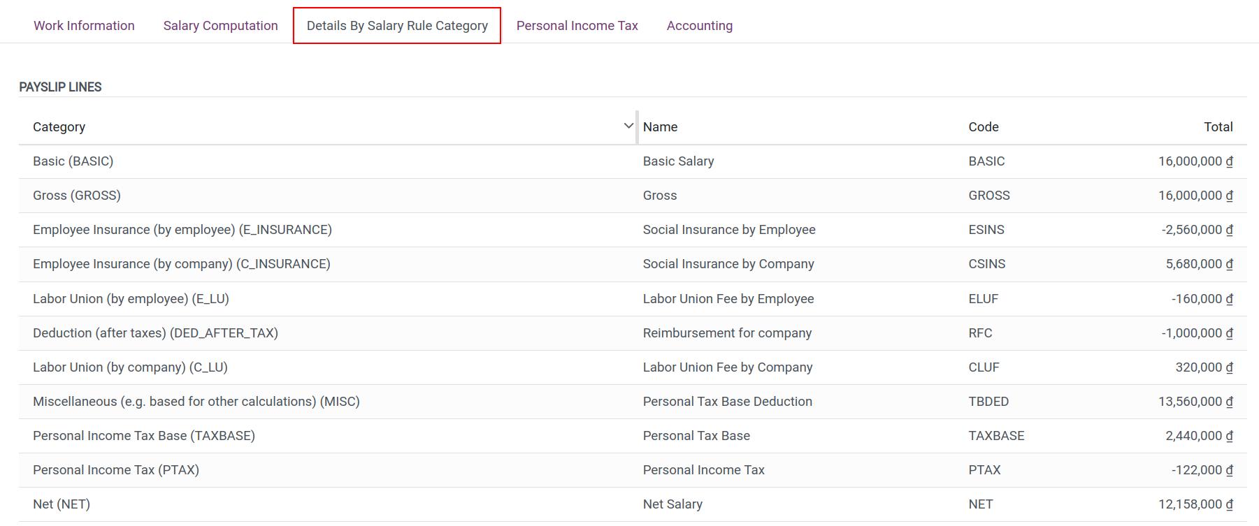The width and height of the screenshot is (1259, 526).
Task: Expand the Category column dropdown chevron
Action: [x=627, y=126]
